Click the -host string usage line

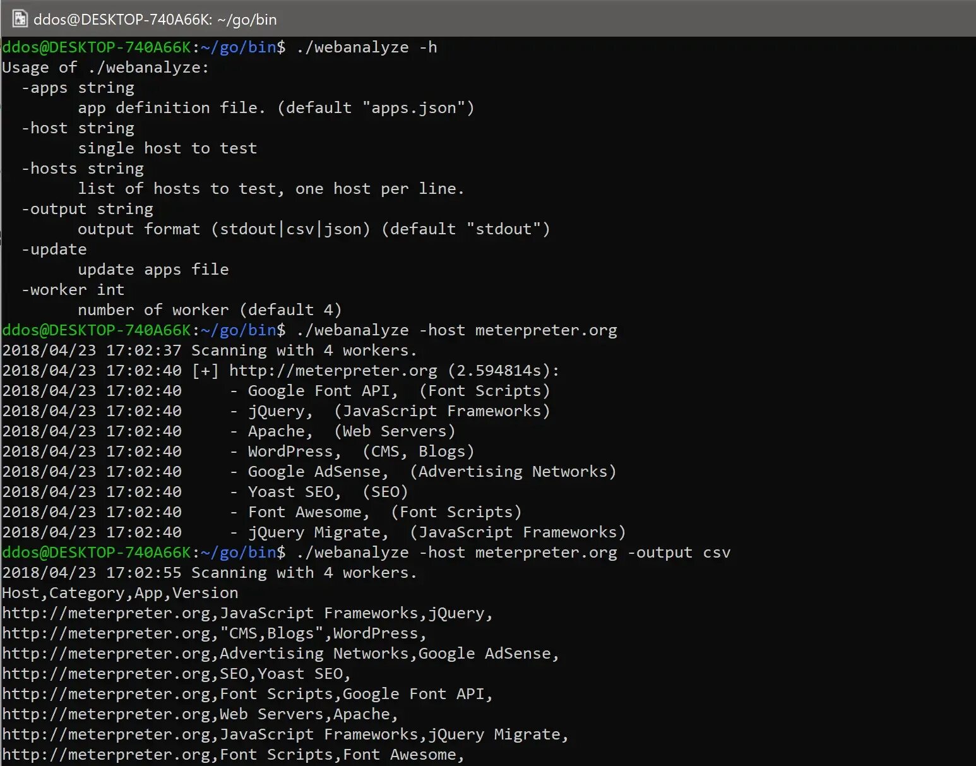pos(77,128)
